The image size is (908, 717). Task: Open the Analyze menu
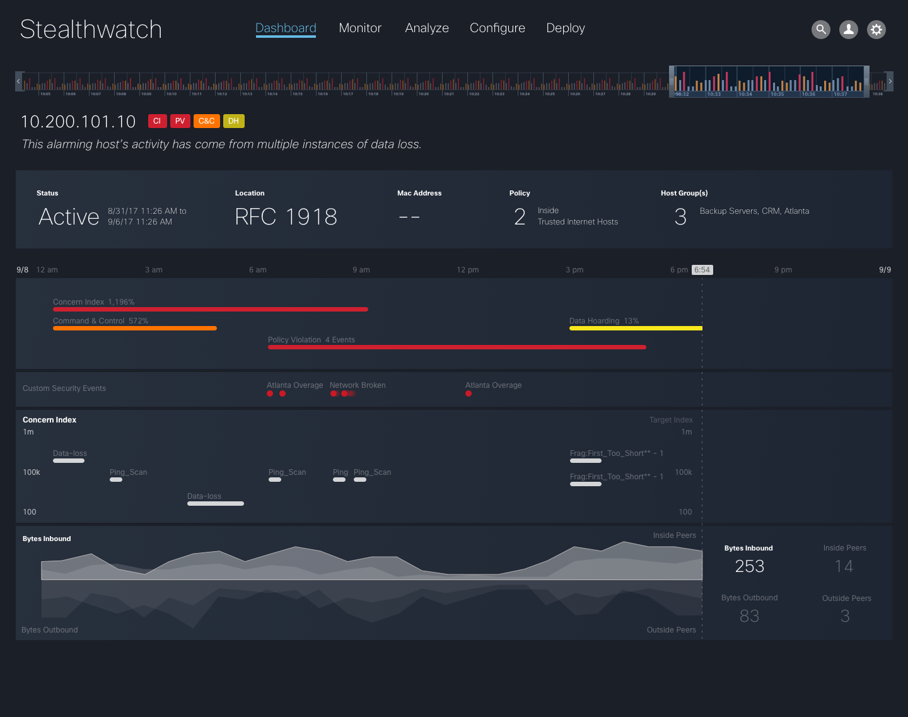tap(427, 28)
